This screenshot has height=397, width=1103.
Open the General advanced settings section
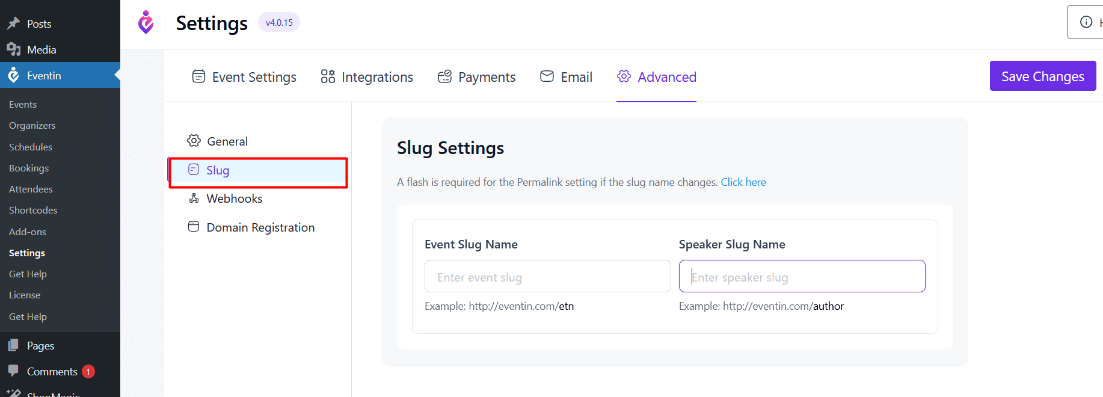tap(227, 141)
